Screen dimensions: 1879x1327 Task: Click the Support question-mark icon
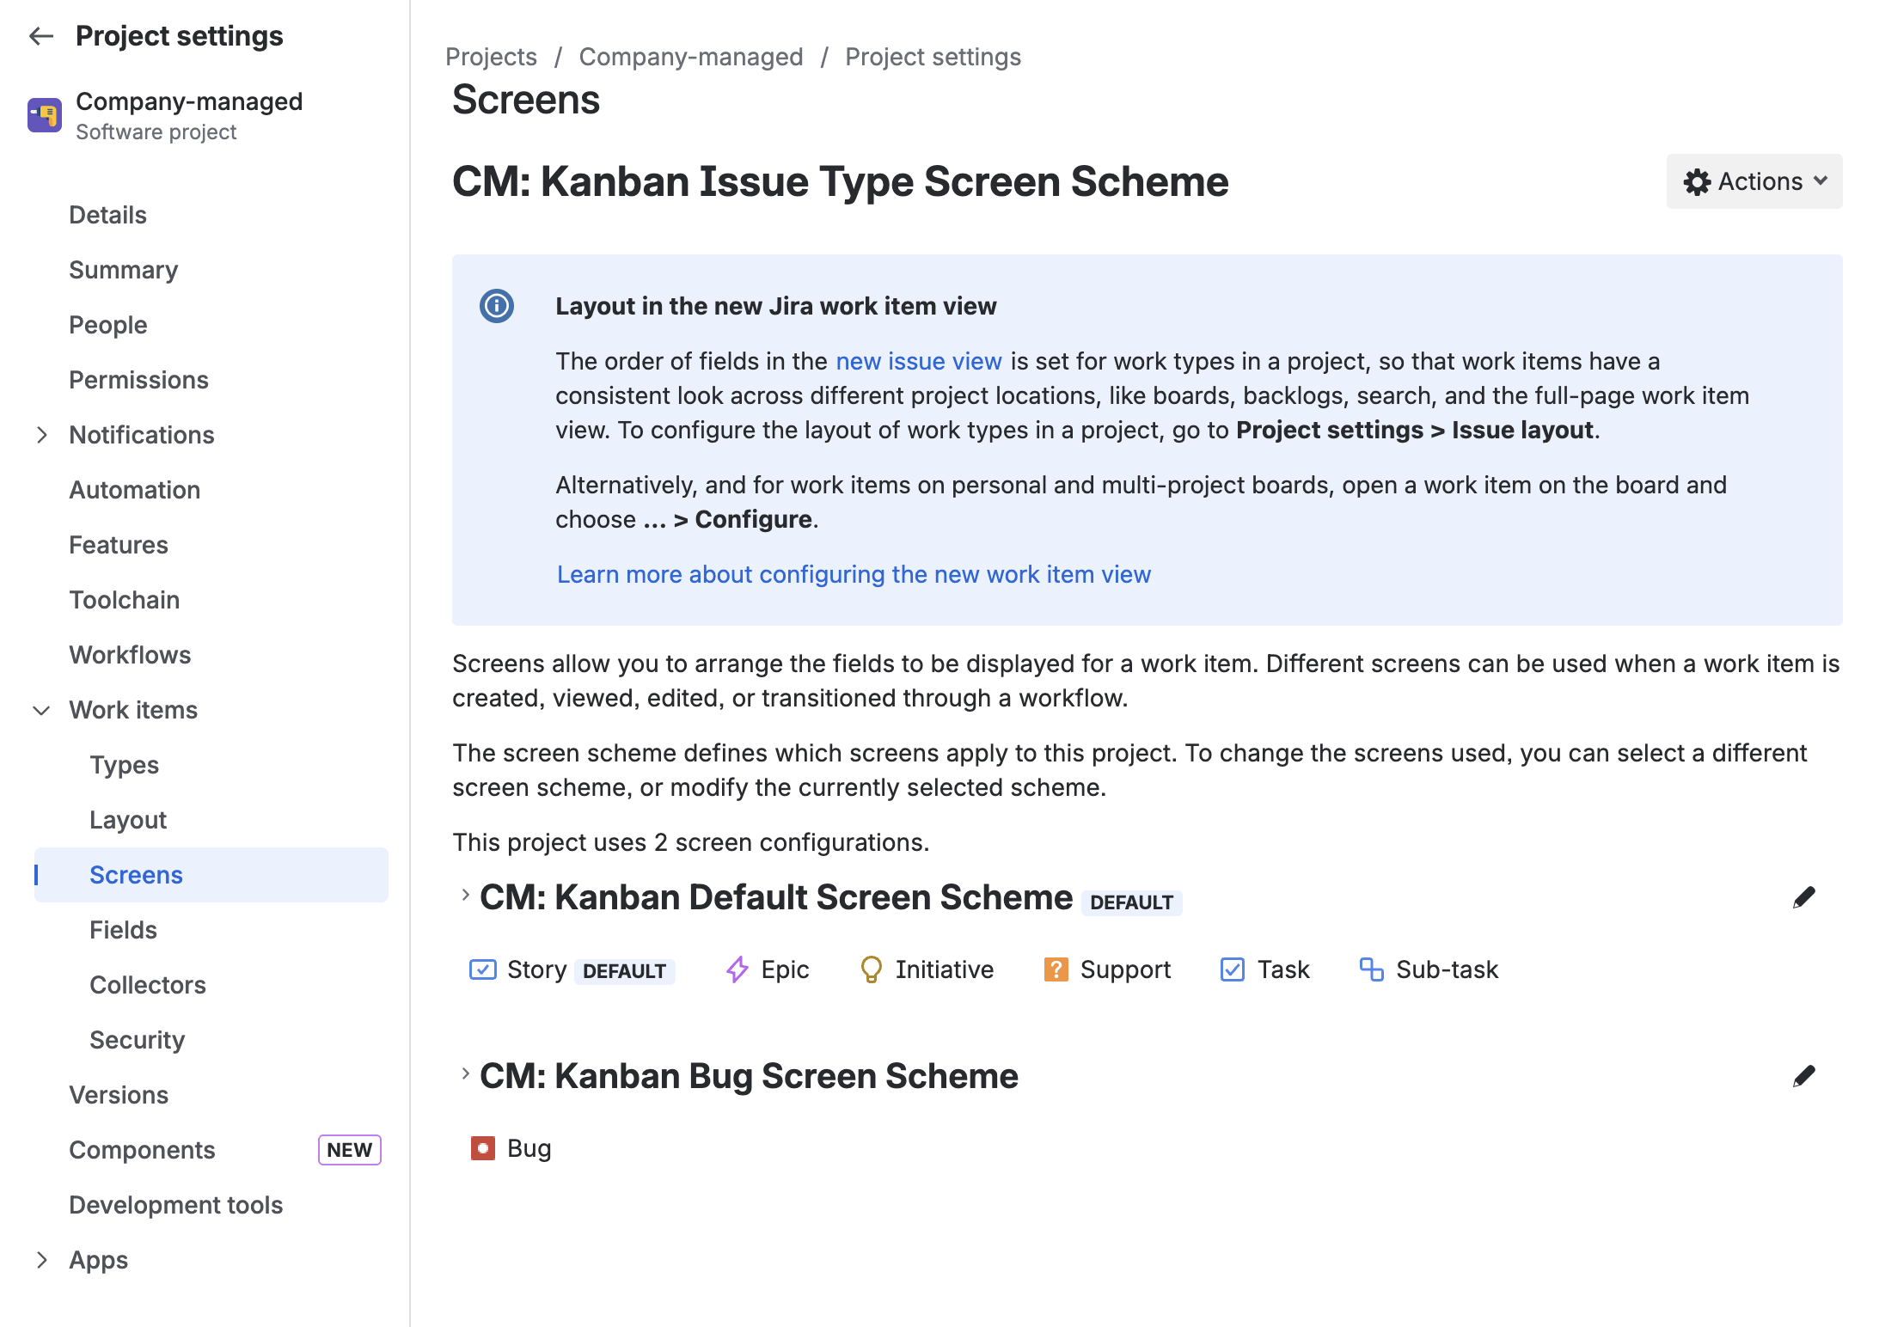click(1055, 969)
